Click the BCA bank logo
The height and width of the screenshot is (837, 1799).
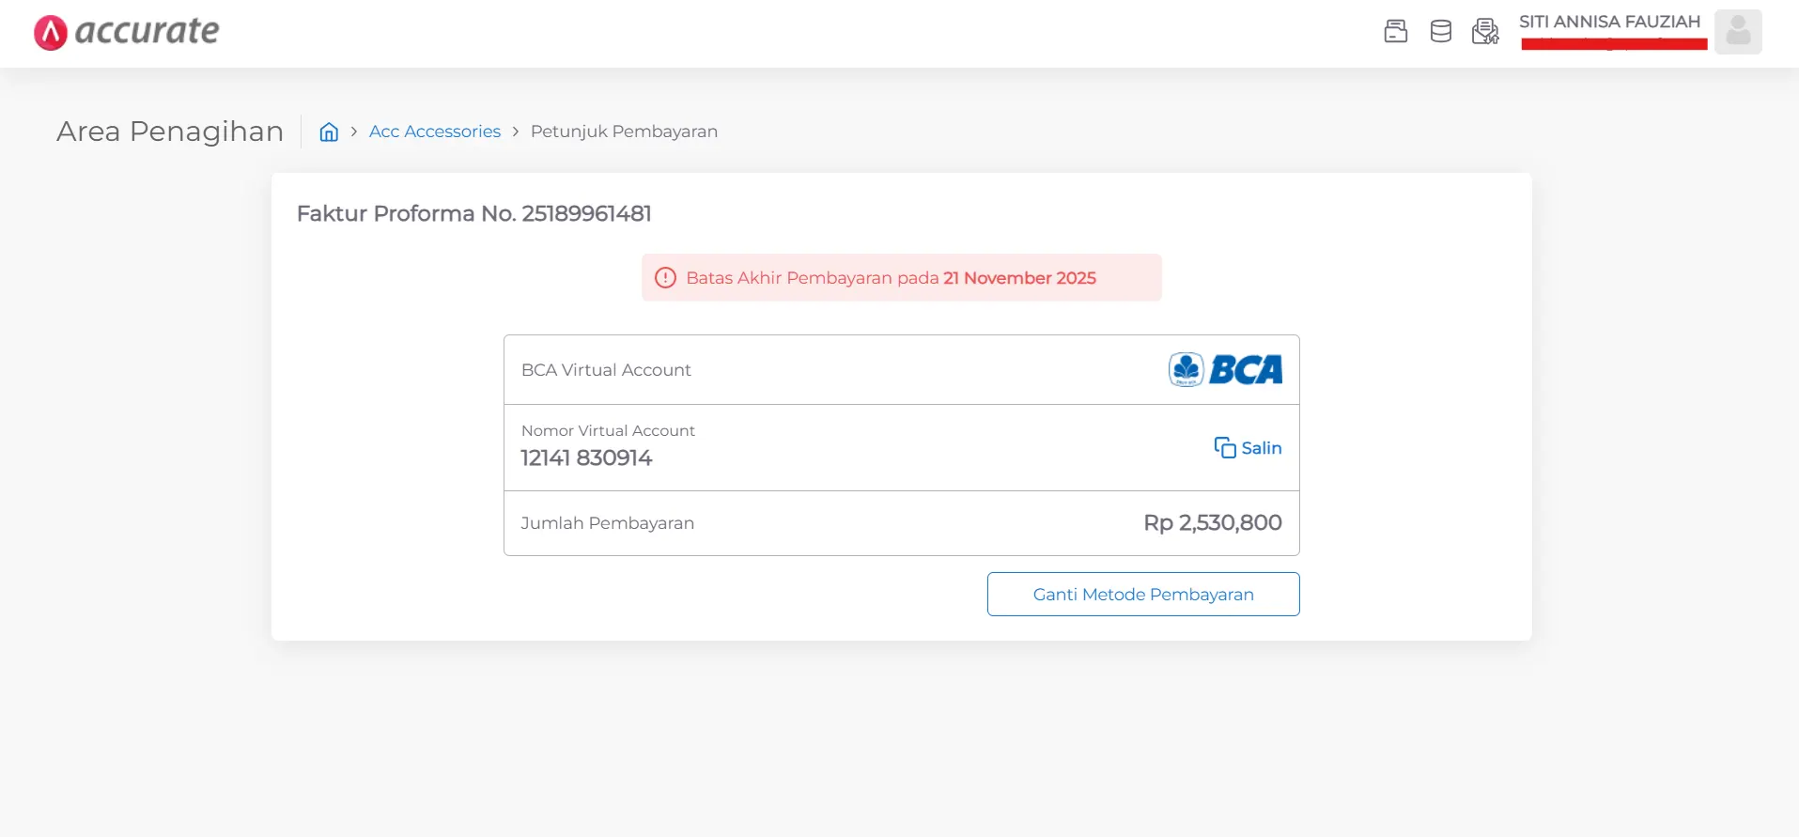point(1225,370)
